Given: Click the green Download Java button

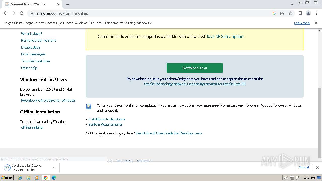Looking at the screenshot, I should pyautogui.click(x=195, y=68).
